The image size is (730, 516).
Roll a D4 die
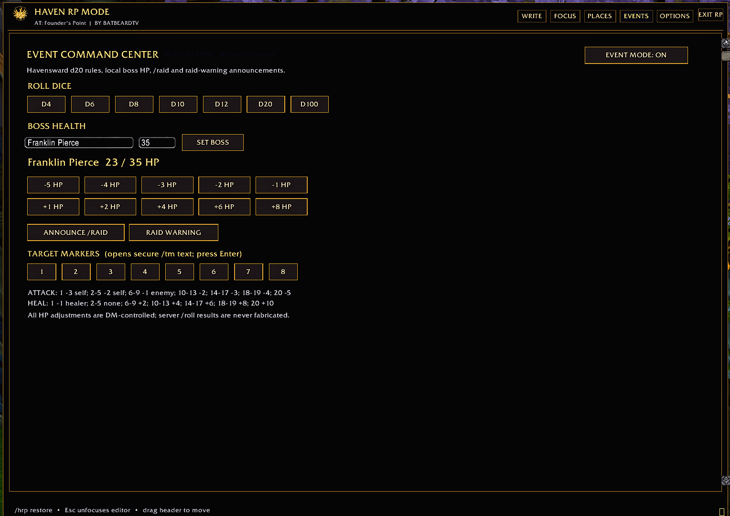click(46, 104)
